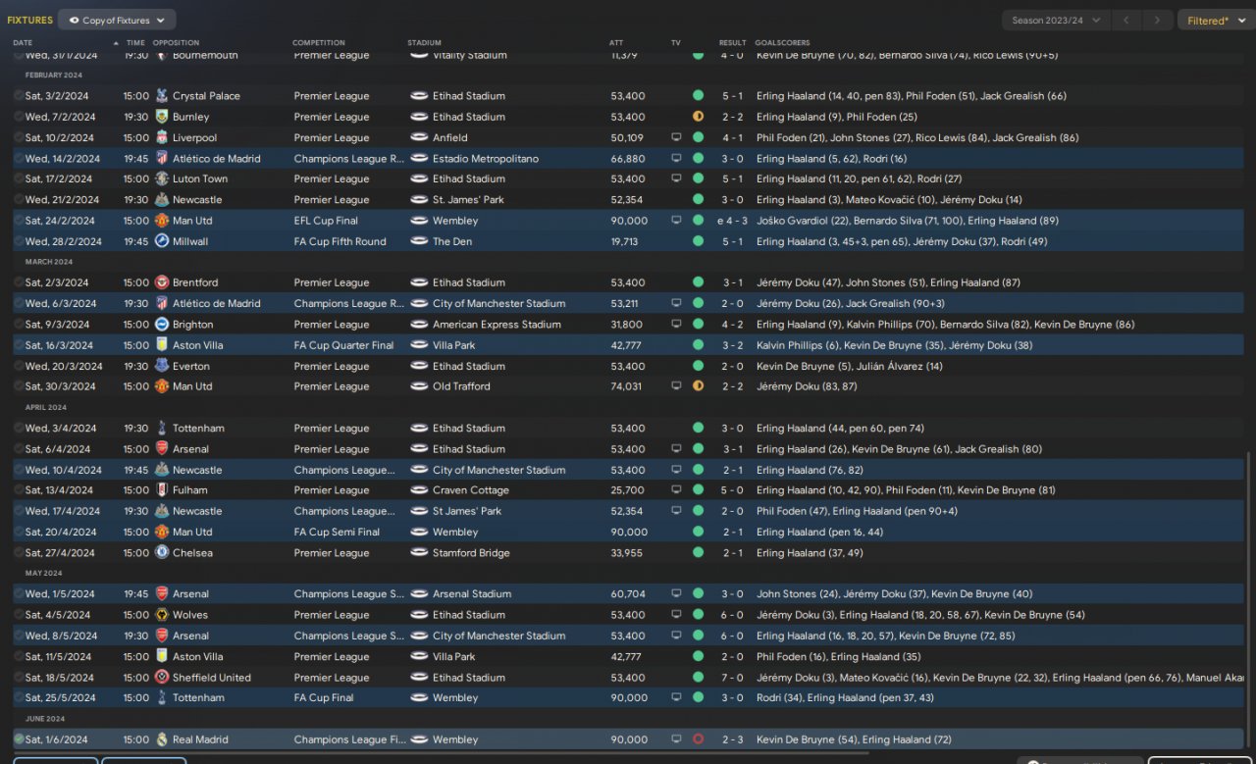Open the Liverpool opposition name link
Image resolution: width=1256 pixels, height=764 pixels.
(x=195, y=138)
